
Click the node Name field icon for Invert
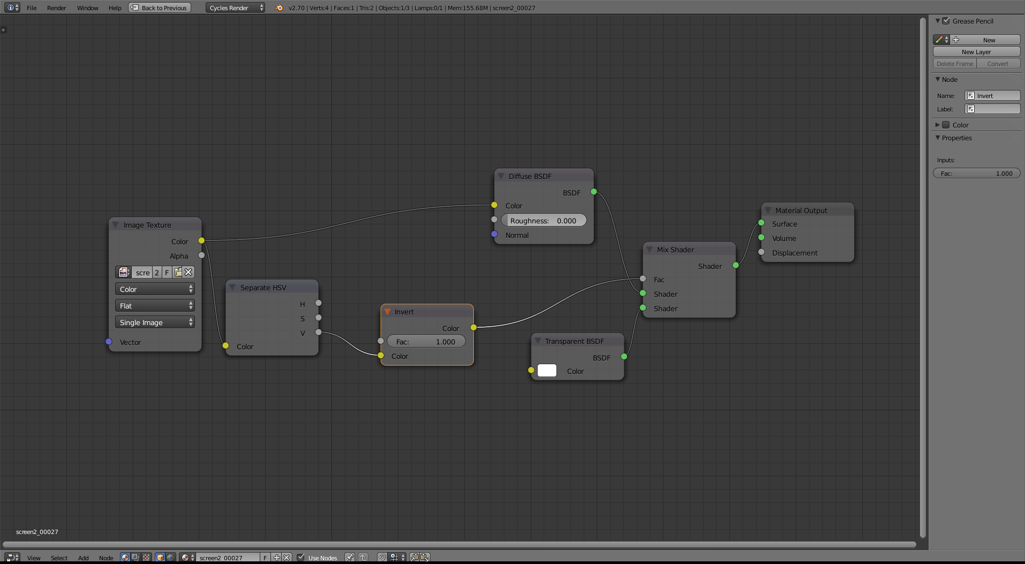tap(971, 96)
